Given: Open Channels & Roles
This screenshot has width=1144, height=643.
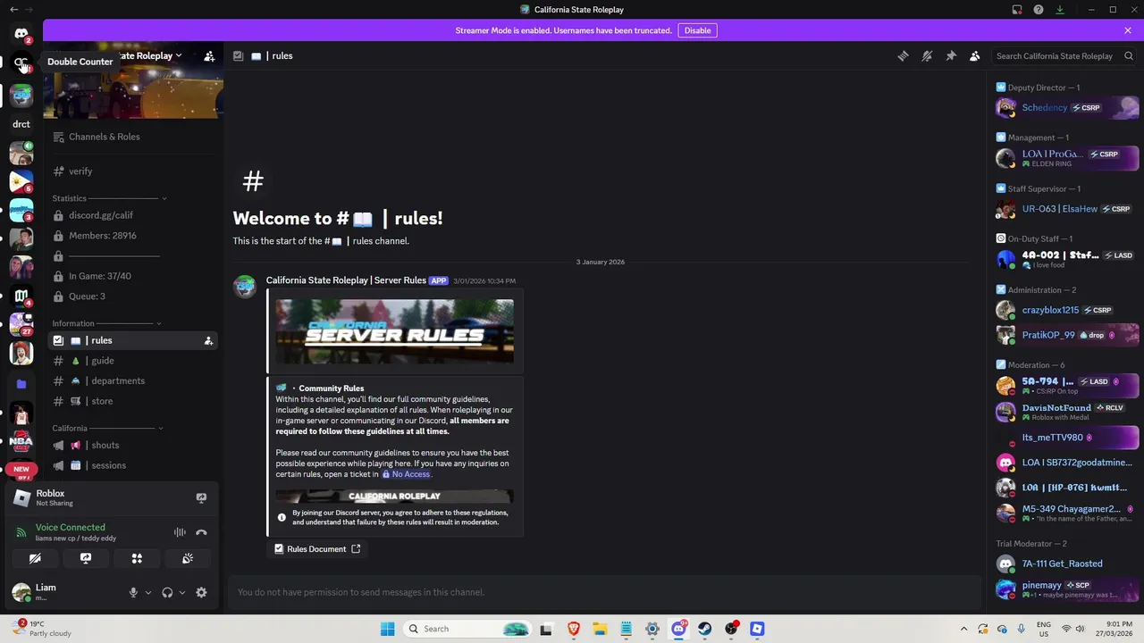Looking at the screenshot, I should tap(132, 137).
